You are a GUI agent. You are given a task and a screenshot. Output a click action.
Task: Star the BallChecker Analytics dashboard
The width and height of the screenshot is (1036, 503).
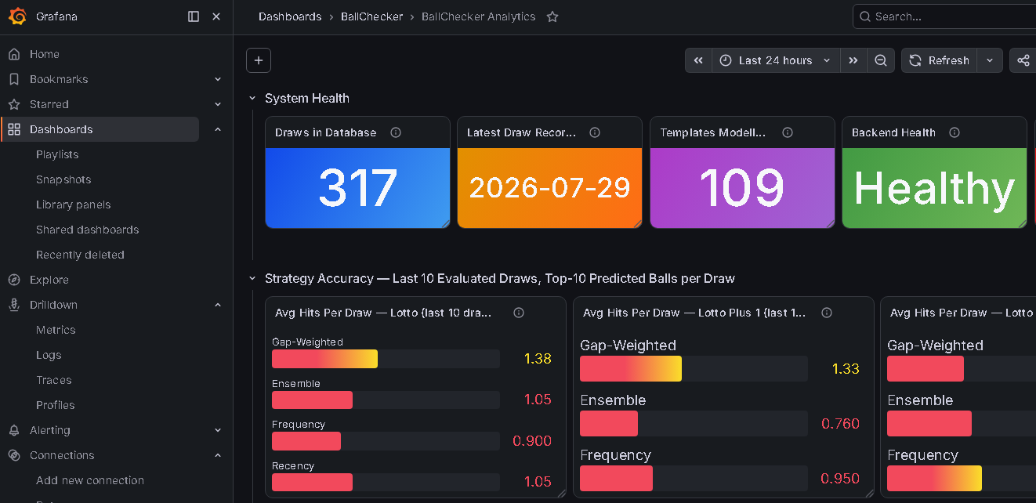[x=552, y=16]
